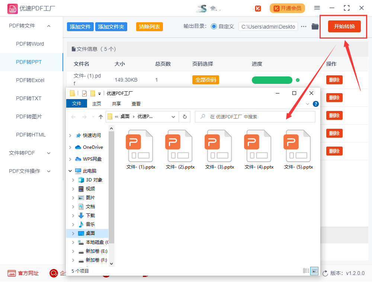372x282 pixels.
Task: Open the Explorer 共享 ribbon tab
Action: [116, 104]
